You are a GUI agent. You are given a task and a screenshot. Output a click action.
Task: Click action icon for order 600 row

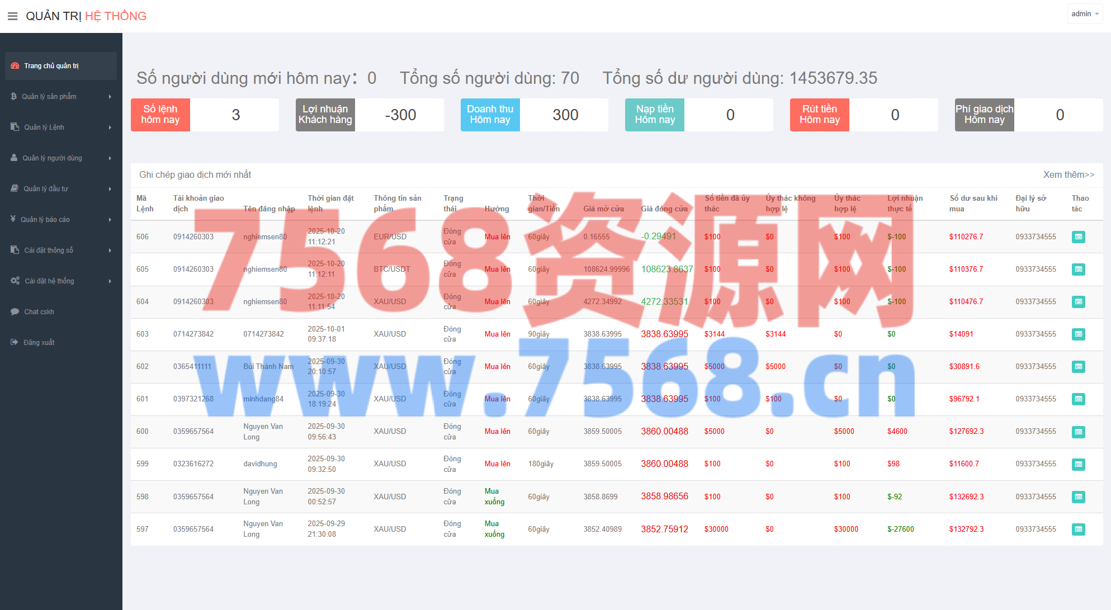coord(1078,432)
